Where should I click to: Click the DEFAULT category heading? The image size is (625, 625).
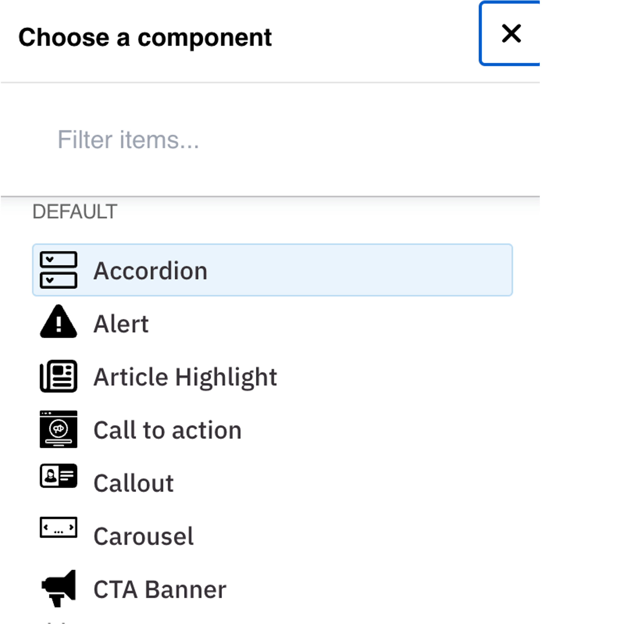click(75, 212)
